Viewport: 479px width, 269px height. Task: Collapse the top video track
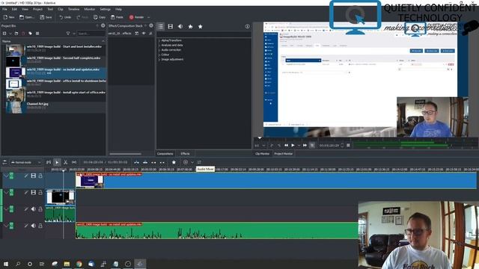click(x=6, y=176)
